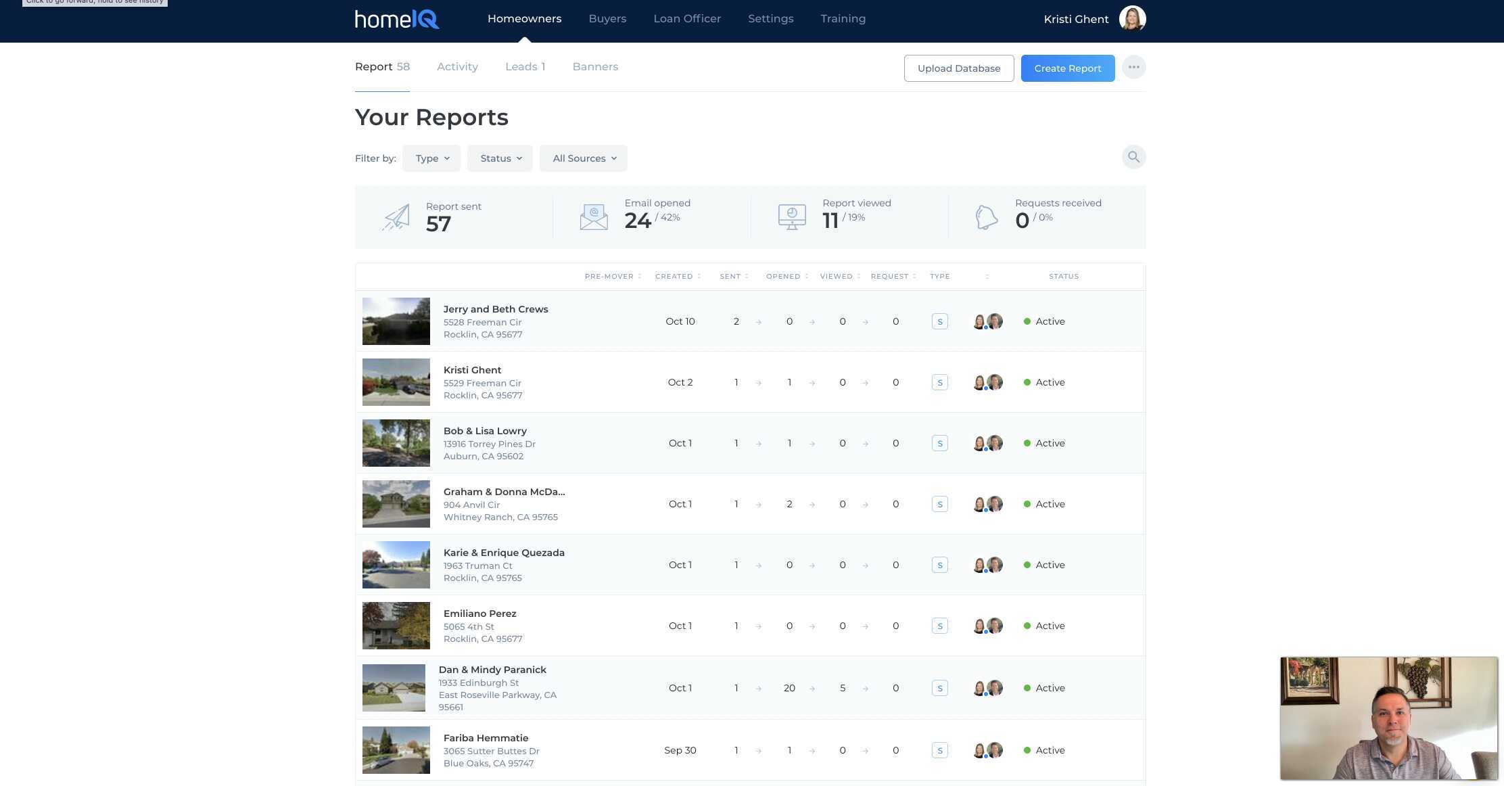Open the Type filter dropdown

(x=431, y=158)
